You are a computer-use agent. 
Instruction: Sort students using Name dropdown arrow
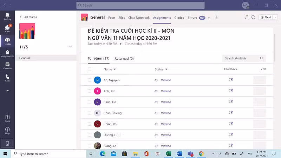(x=115, y=70)
